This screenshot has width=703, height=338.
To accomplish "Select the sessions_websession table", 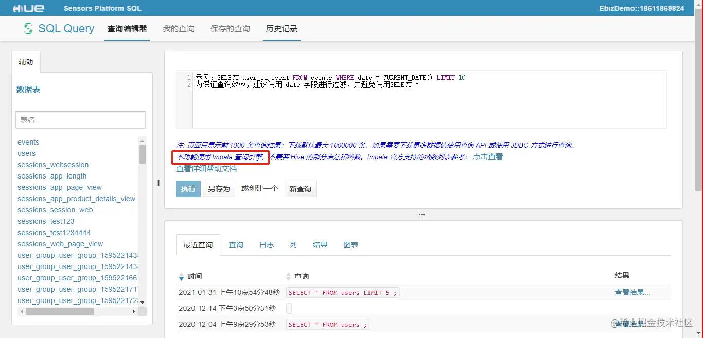I will pyautogui.click(x=53, y=165).
